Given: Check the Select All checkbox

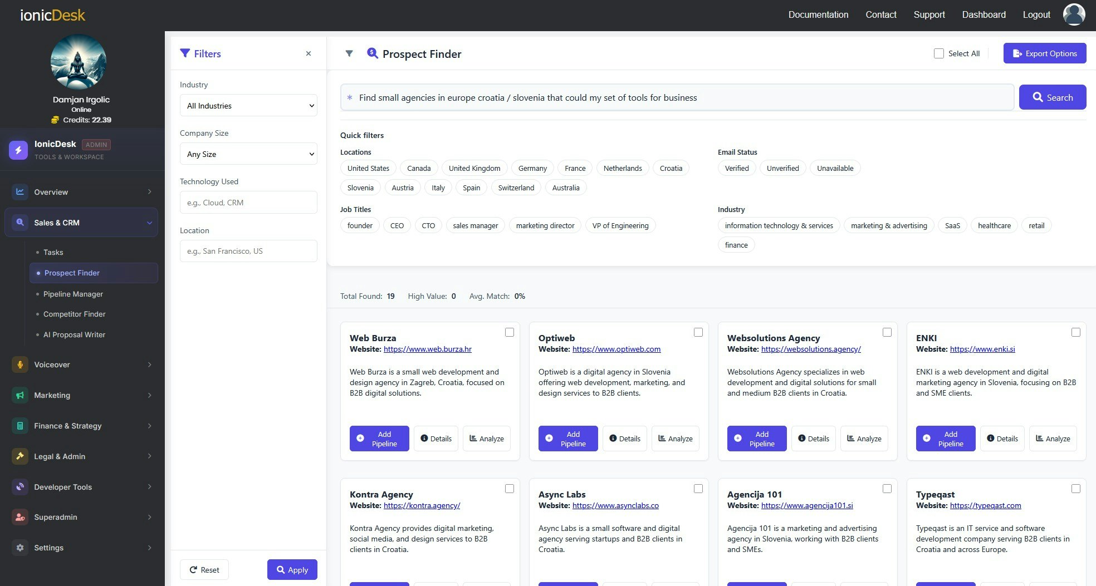Looking at the screenshot, I should pos(939,53).
